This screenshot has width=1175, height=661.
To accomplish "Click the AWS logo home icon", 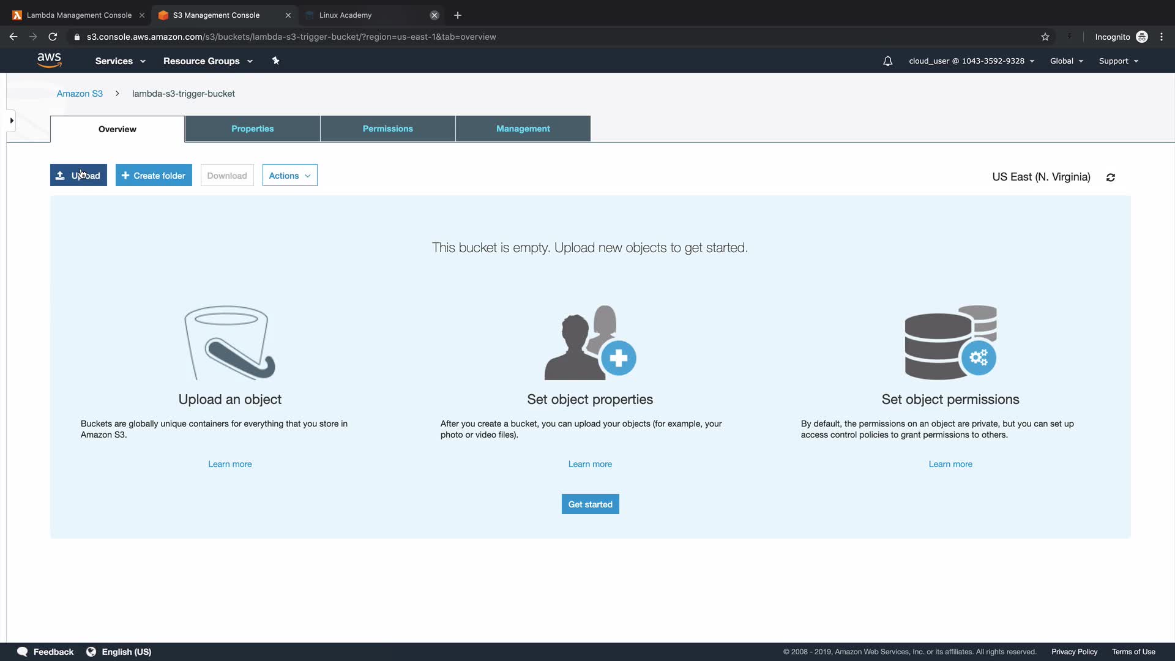I will pyautogui.click(x=49, y=60).
